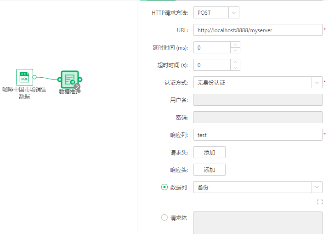Click the fullscreen expand icon below 数据列
The width and height of the screenshot is (329, 234).
tap(319, 202)
